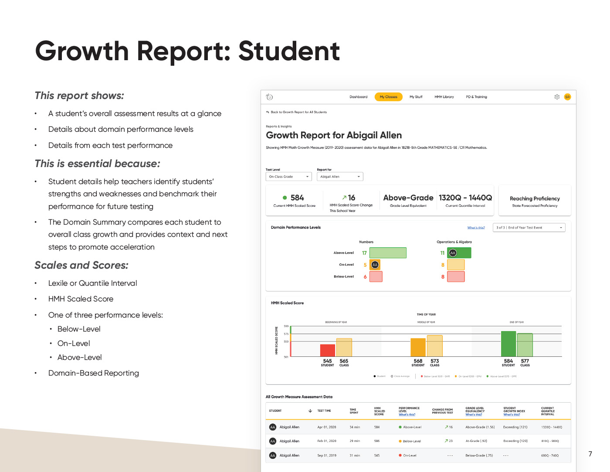Click the Sep 01, 2019 test date
The height and width of the screenshot is (472, 610).
[327, 455]
